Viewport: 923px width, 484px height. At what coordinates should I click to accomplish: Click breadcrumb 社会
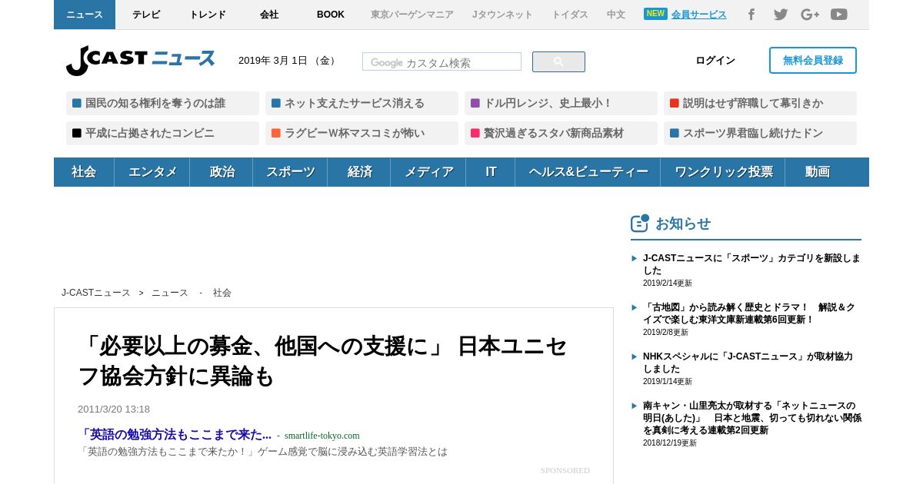[222, 293]
